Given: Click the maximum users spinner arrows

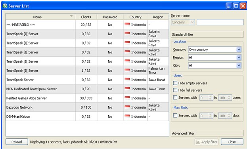Looking at the screenshot, I should click(x=229, y=97).
